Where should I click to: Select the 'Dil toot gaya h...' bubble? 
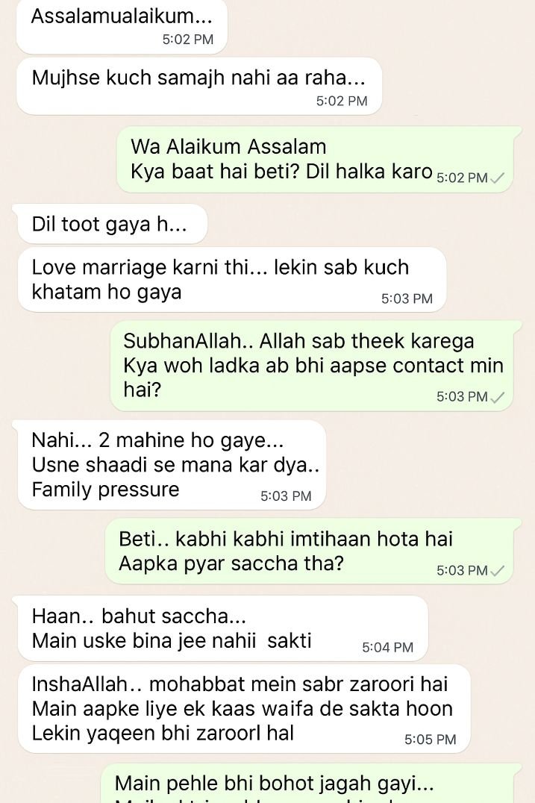tap(112, 225)
